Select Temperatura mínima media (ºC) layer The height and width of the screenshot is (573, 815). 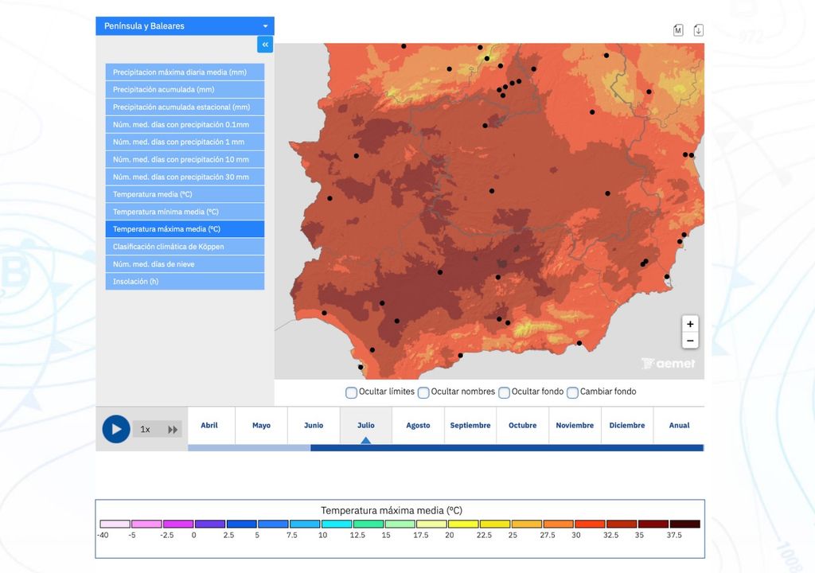click(185, 212)
